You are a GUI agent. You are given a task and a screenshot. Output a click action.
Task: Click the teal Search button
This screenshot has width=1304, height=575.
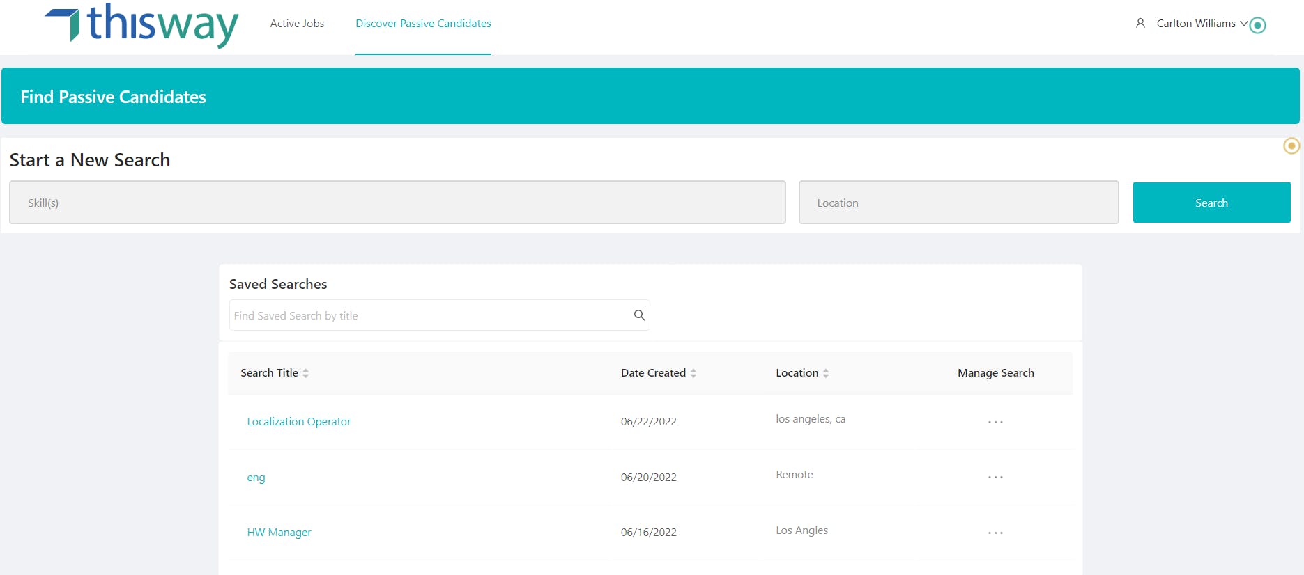pyautogui.click(x=1211, y=203)
